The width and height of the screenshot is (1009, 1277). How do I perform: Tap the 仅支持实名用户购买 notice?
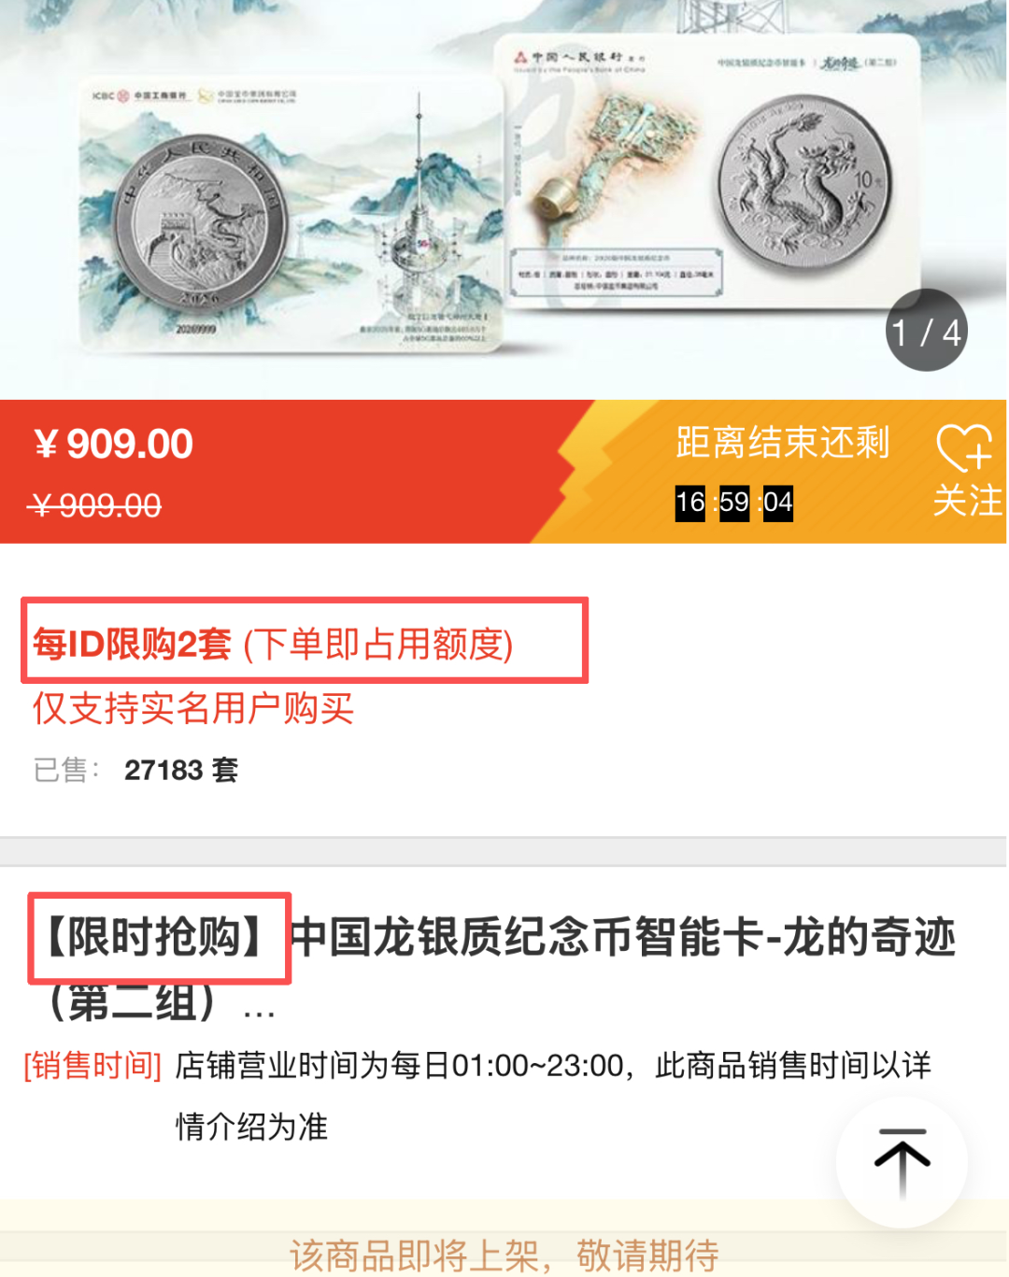[x=193, y=708]
